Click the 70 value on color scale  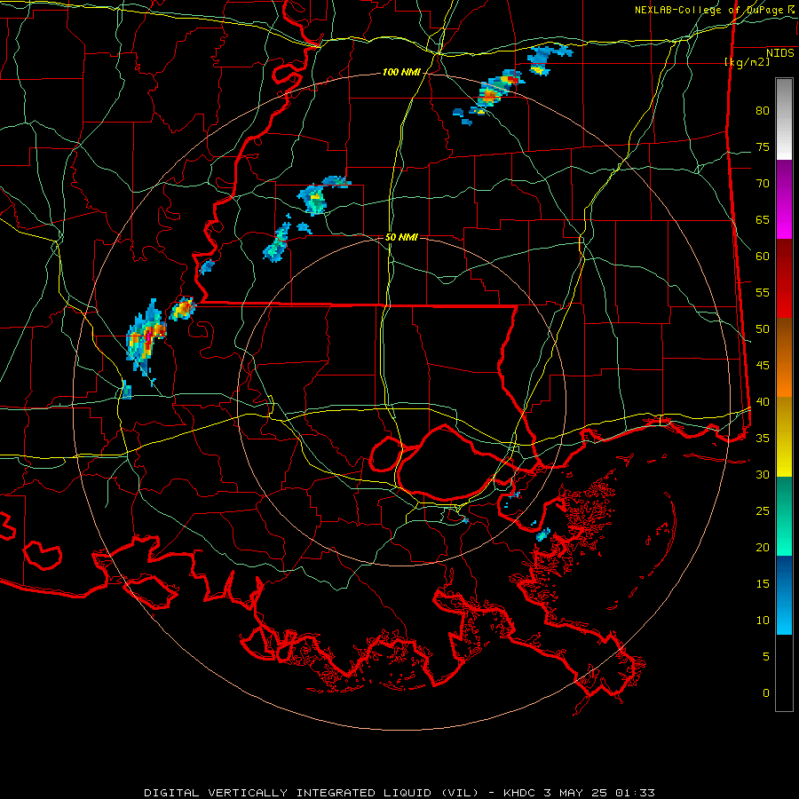coord(763,184)
